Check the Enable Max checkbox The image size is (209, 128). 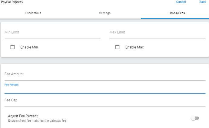pos(117,47)
